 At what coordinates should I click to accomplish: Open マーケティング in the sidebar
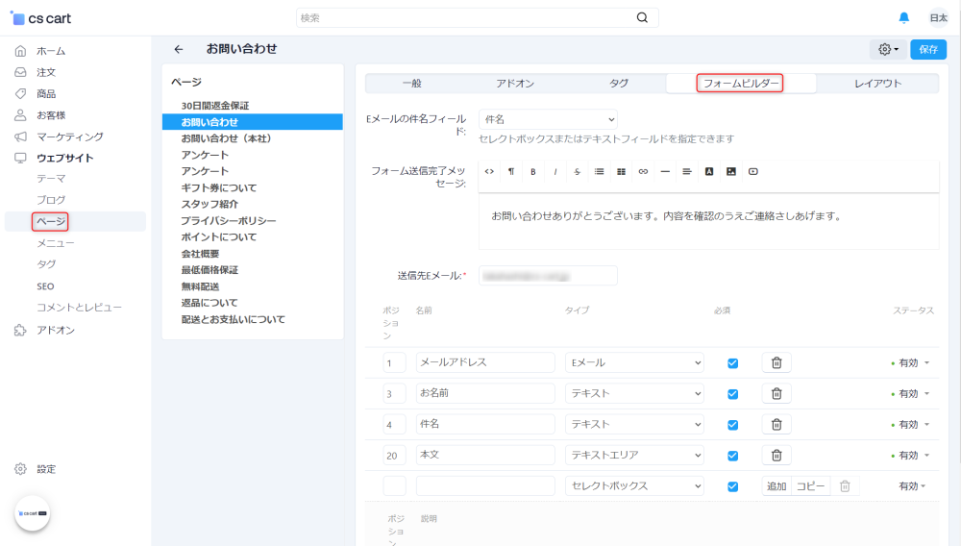tap(70, 136)
